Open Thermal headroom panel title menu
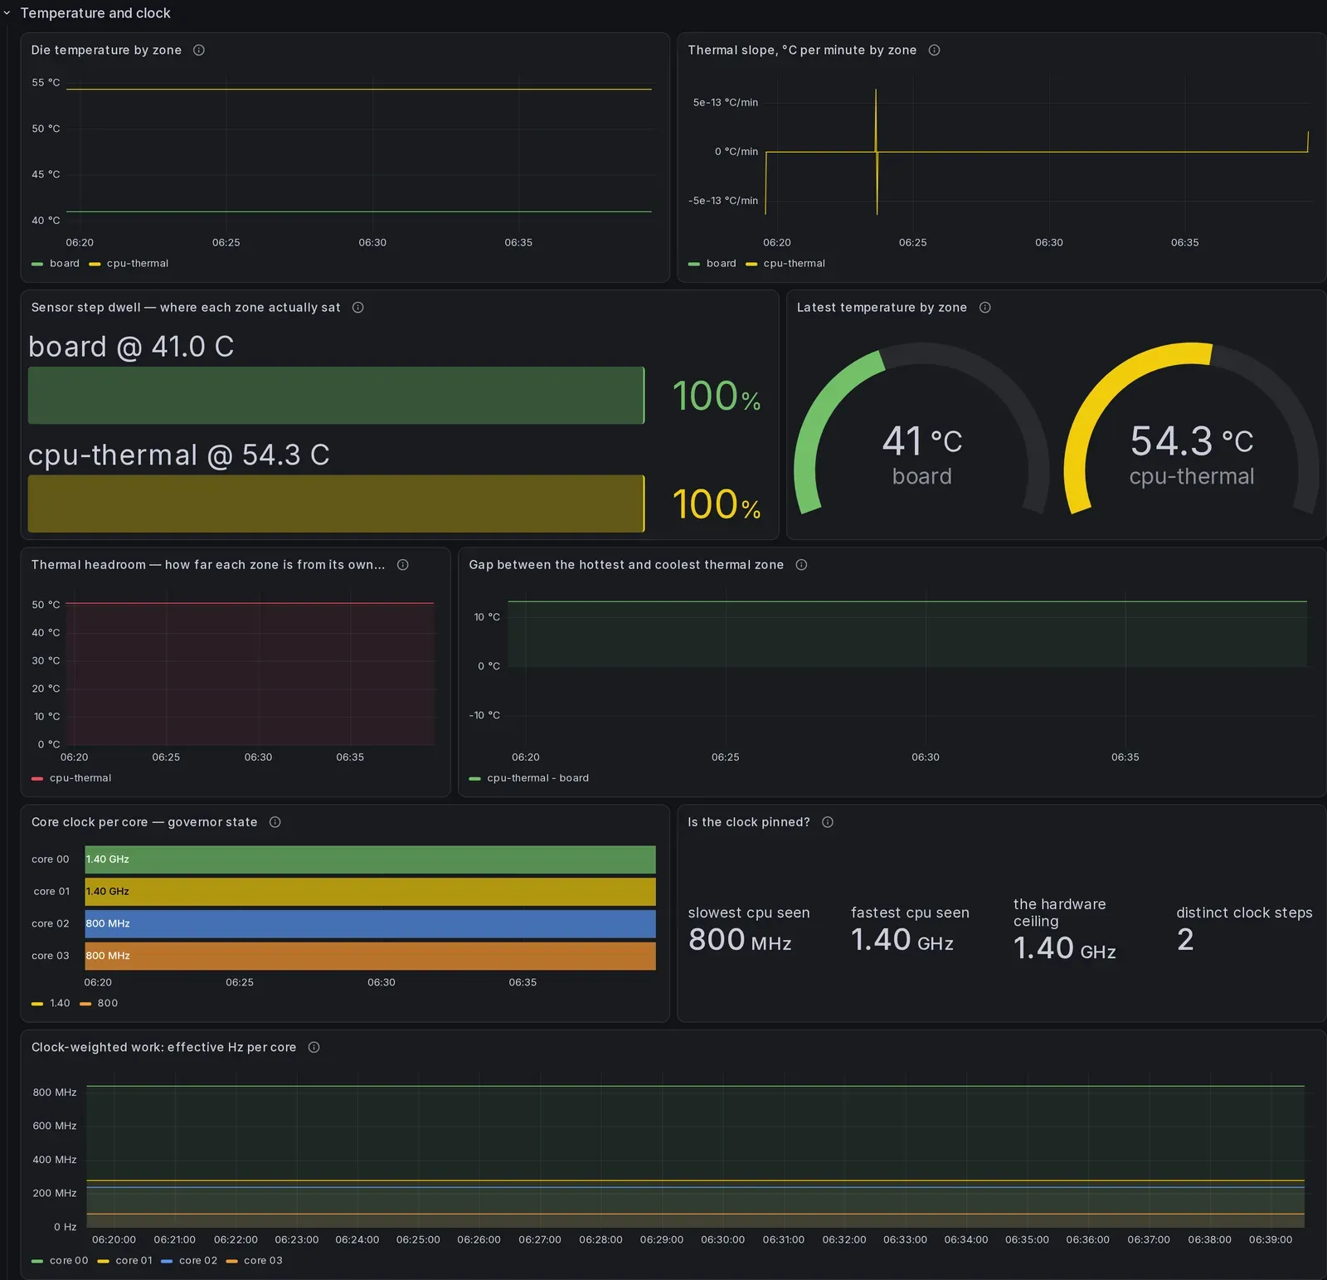The width and height of the screenshot is (1327, 1280). pyautogui.click(x=208, y=565)
